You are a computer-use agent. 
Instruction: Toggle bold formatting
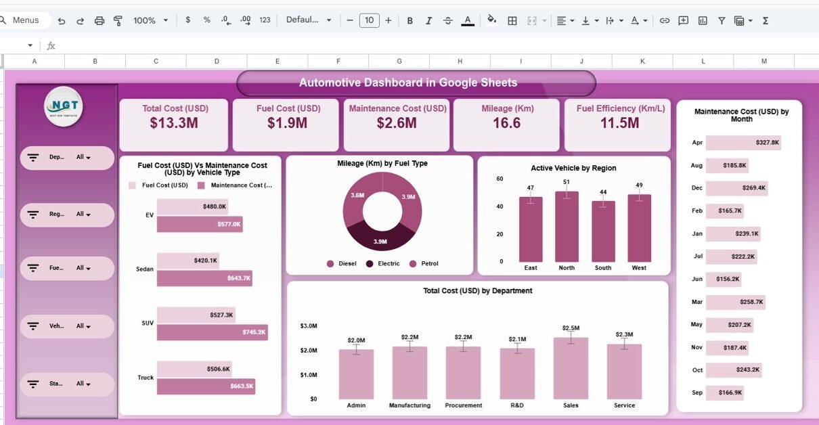(x=409, y=20)
